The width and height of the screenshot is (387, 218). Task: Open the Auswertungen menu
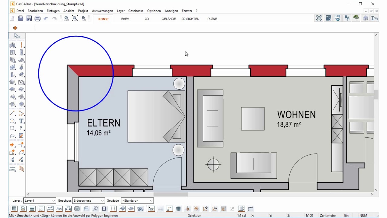click(102, 11)
